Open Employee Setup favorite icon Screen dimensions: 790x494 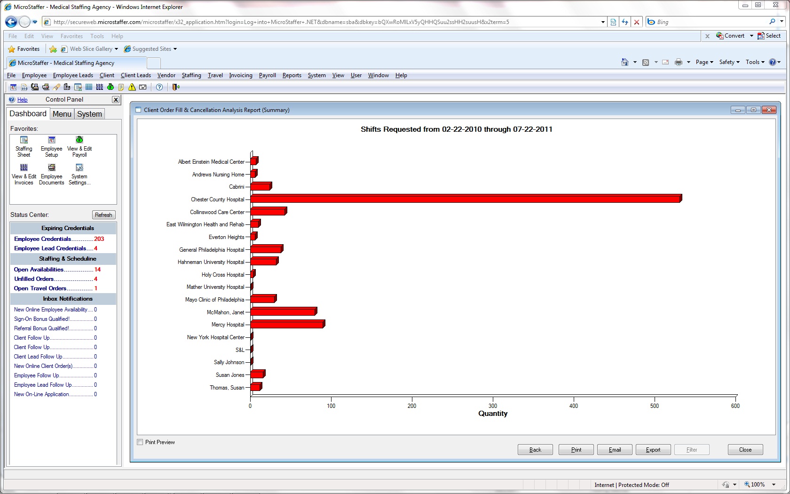point(51,146)
